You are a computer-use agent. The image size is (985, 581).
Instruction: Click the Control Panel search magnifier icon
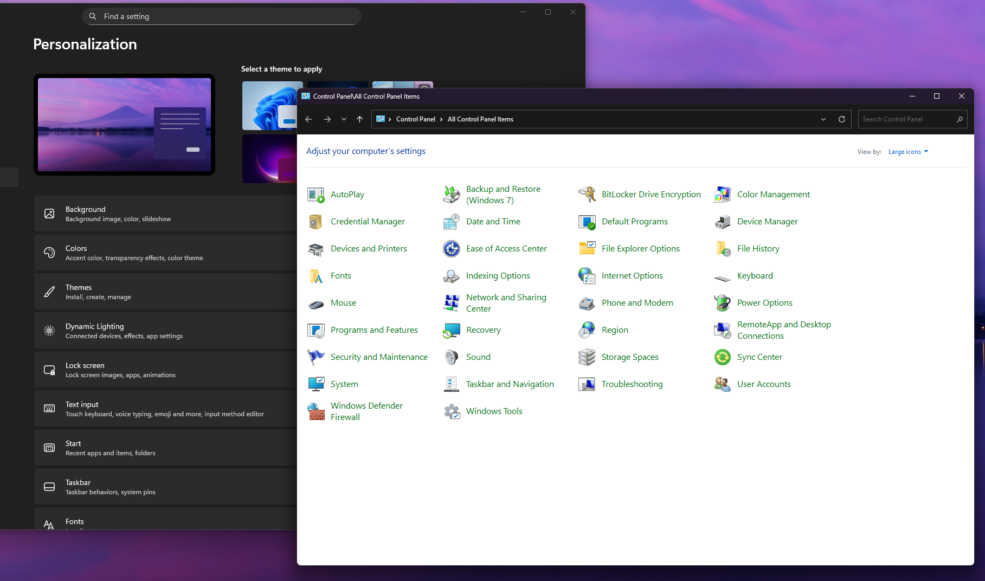[960, 119]
